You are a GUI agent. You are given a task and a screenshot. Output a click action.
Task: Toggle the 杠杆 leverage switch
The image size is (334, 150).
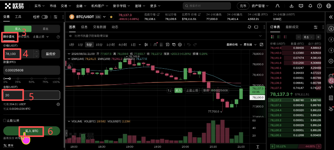click(45, 17)
